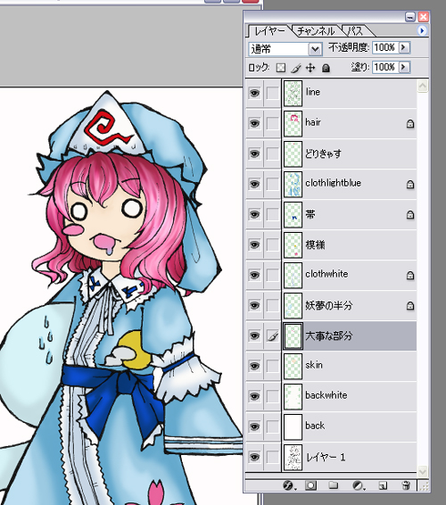Close the layers palette window
This screenshot has width=446, height=505.
(423, 17)
